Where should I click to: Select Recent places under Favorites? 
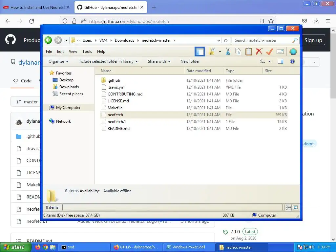[x=71, y=94]
